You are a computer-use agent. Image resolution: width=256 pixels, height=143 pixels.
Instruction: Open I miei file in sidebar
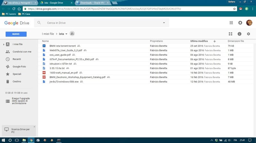pyautogui.click(x=18, y=44)
